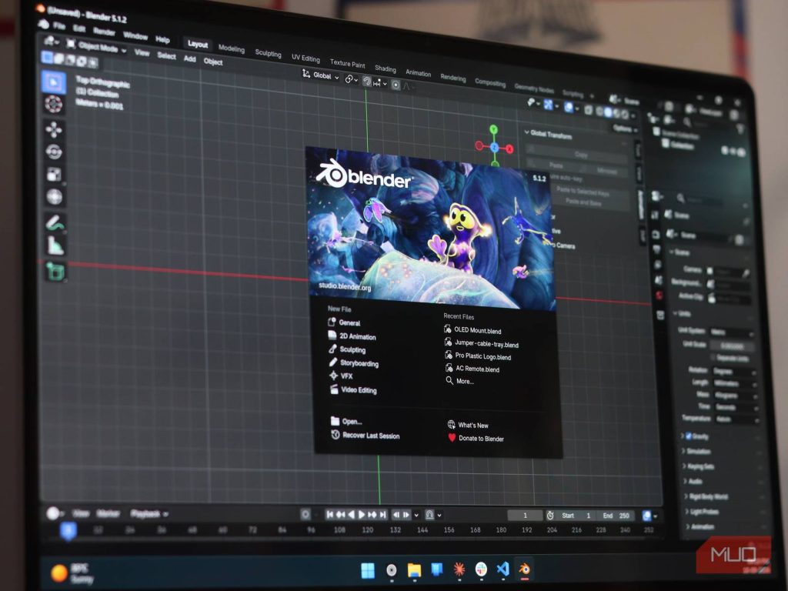The width and height of the screenshot is (788, 591).
Task: Click the blue timeline playhead marker
Action: coord(68,531)
